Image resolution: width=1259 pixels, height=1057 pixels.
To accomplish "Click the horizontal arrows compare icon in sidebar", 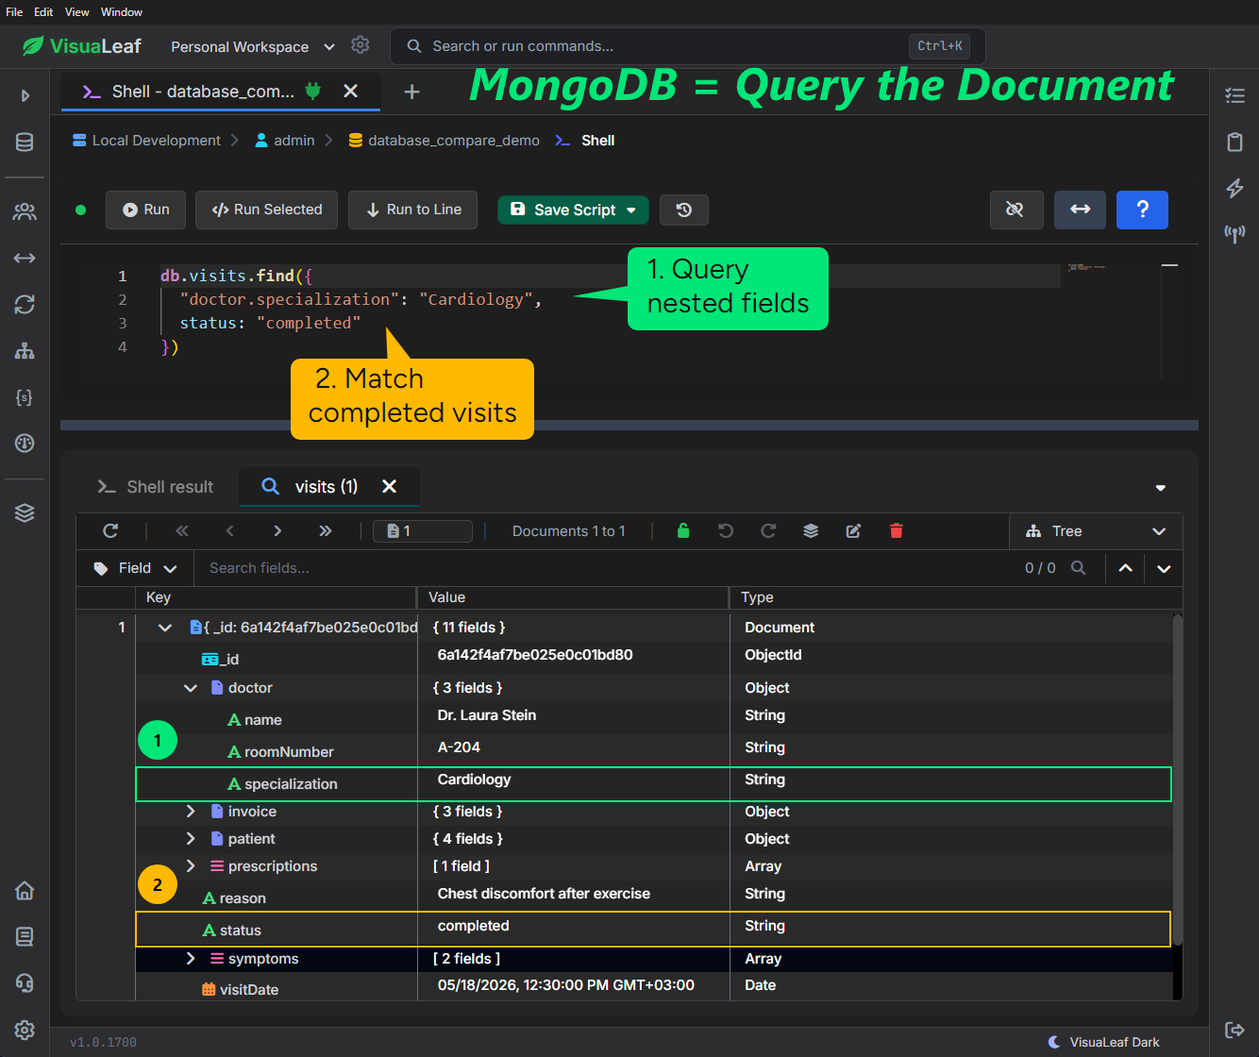I will coord(25,258).
